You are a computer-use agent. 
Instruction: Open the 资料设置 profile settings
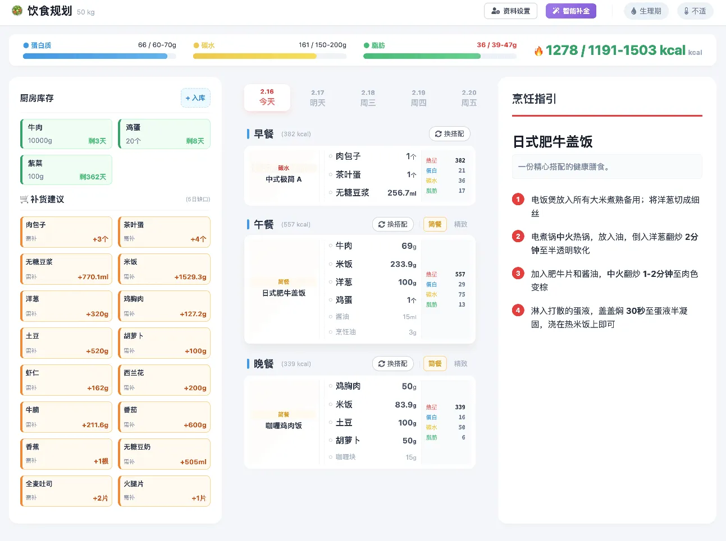click(x=510, y=11)
